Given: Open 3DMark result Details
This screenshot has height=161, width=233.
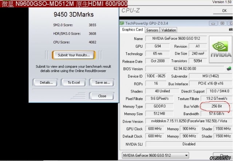Looking at the screenshot, I should pos(45,83).
